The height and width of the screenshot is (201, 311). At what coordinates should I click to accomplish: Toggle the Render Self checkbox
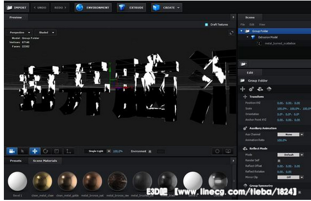[279, 161]
